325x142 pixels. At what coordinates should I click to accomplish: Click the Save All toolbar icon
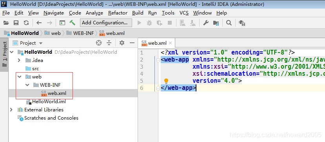point(16,23)
